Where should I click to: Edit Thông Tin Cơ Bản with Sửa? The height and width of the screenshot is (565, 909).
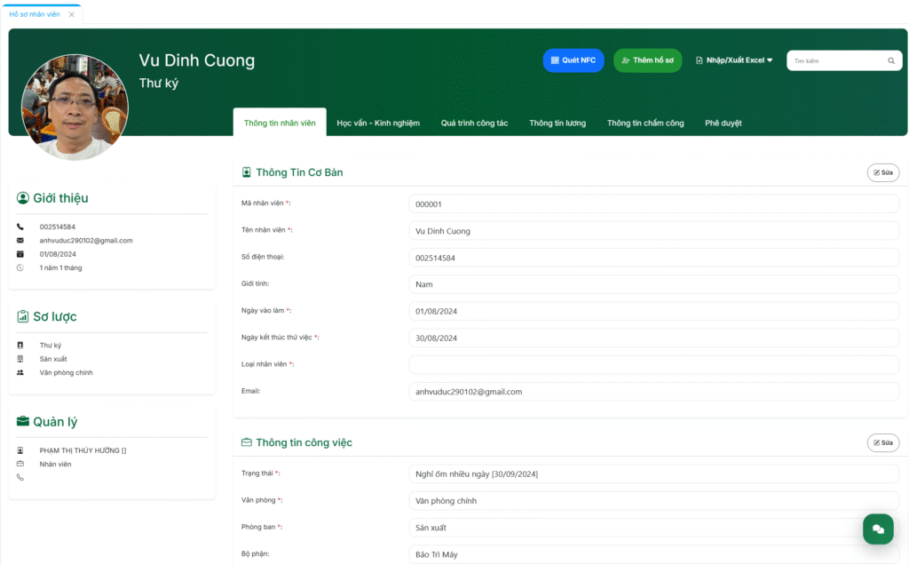(883, 172)
